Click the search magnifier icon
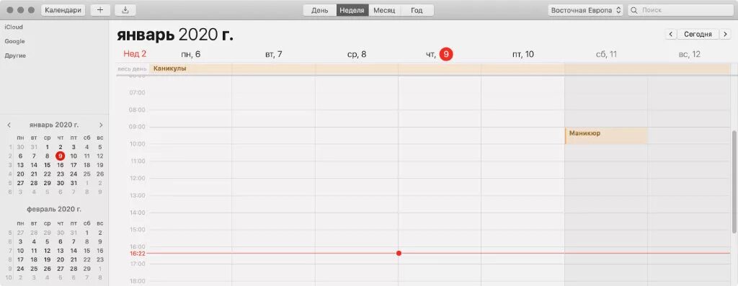Image resolution: width=738 pixels, height=286 pixels. tap(634, 10)
